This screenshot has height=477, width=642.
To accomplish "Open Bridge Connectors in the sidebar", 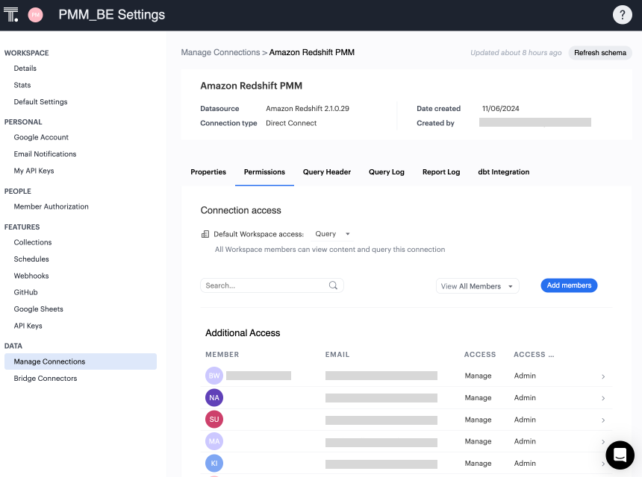I will (46, 379).
